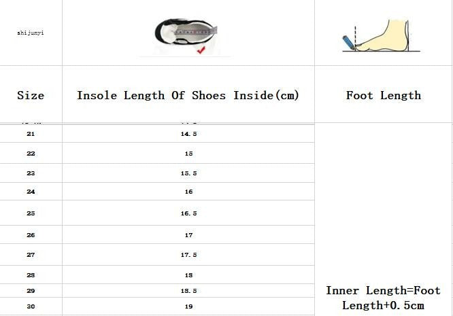The image size is (453, 316).
Task: Click the 14.5 insole length value
Action: point(188,134)
